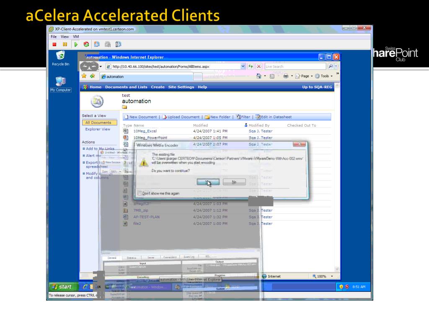Click the IE Feeds icon
The height and width of the screenshot is (322, 429).
272,76
